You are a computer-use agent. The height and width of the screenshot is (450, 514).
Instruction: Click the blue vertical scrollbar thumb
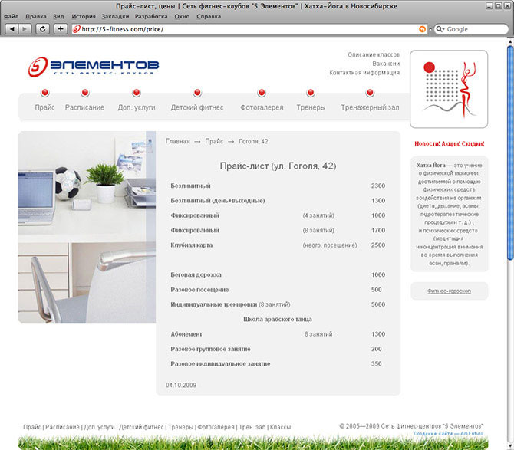510,153
